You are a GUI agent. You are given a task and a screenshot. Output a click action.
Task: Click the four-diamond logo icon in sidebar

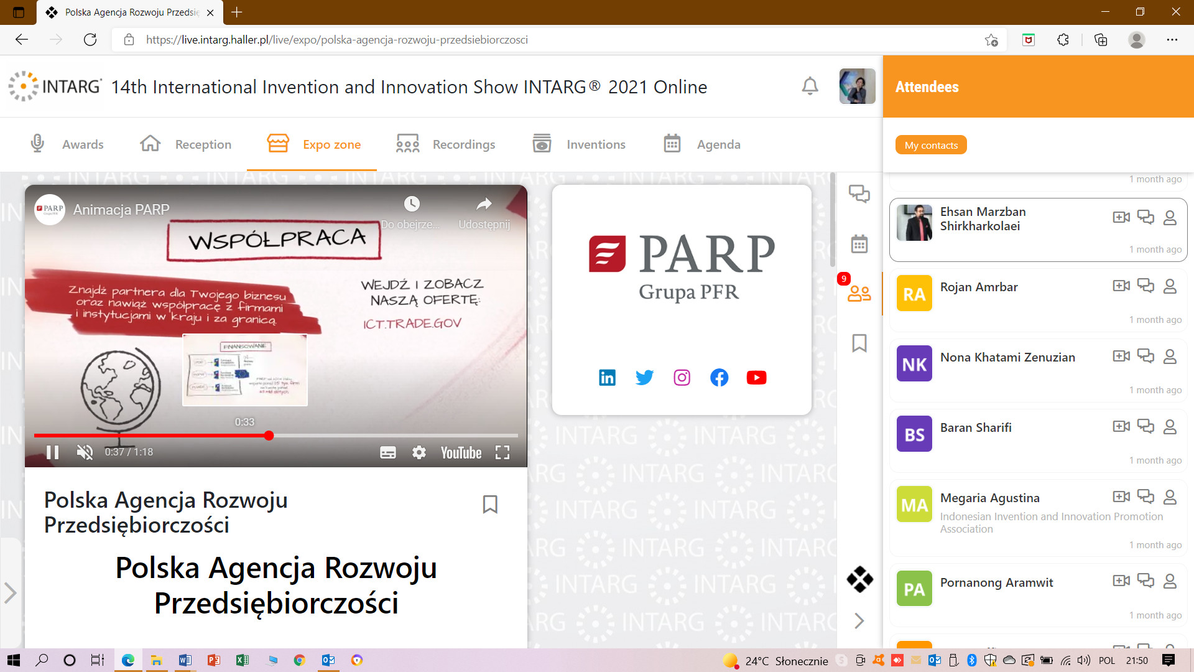tap(859, 579)
